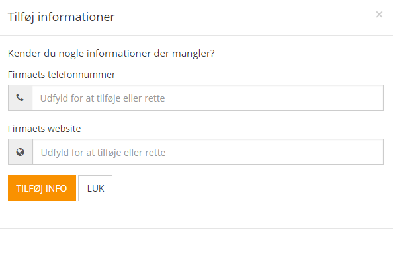This screenshot has width=393, height=253.
Task: Click the gray addon box containing phone icon
Action: (20, 98)
